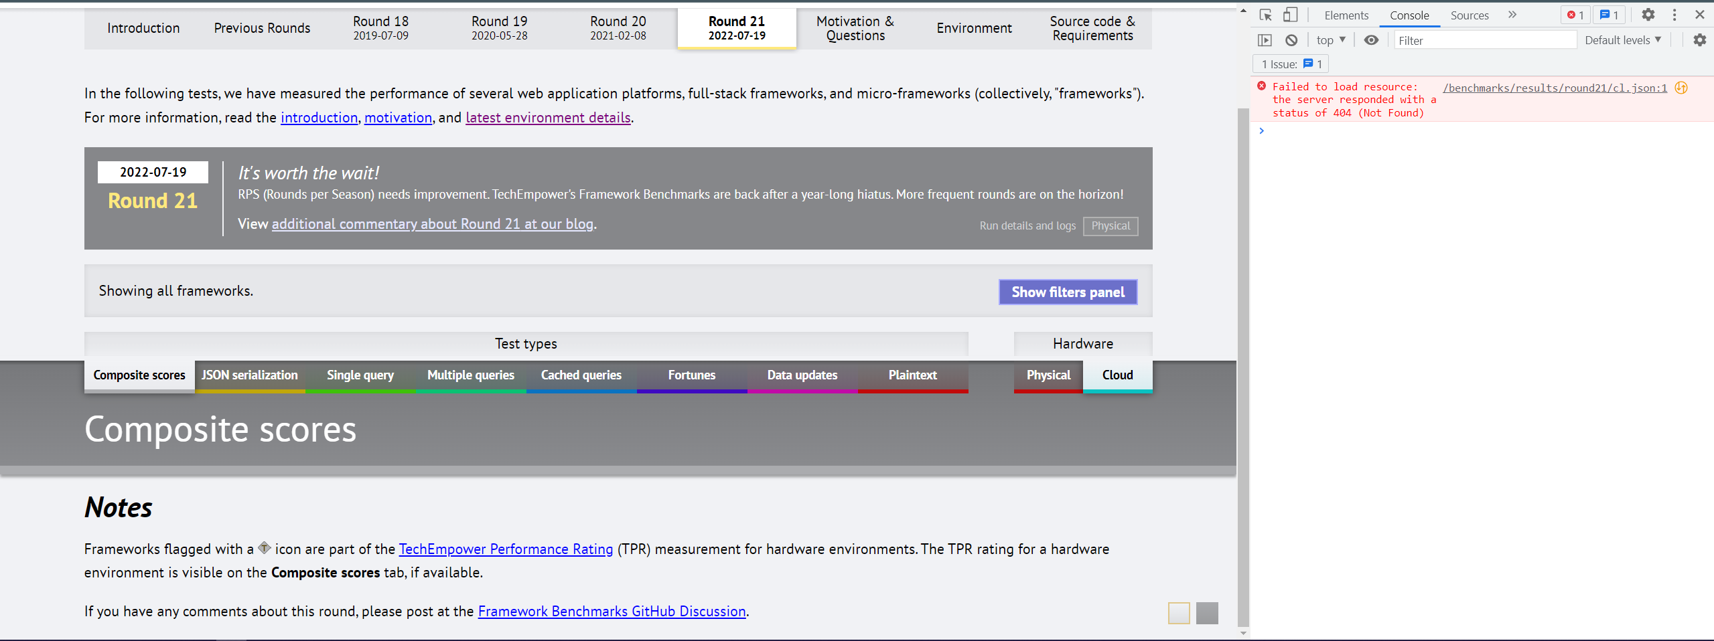The width and height of the screenshot is (1714, 641).
Task: Select the Plaintext test type
Action: point(913,375)
